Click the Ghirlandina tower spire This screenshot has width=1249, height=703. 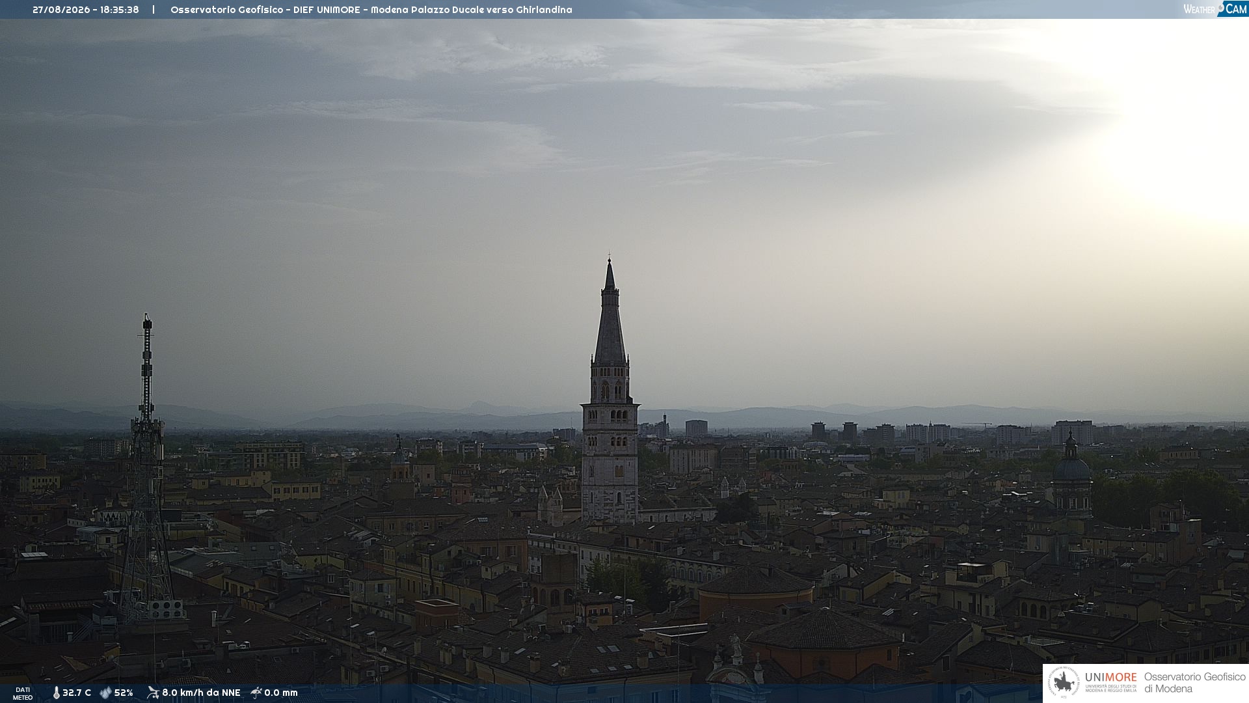pos(610,312)
